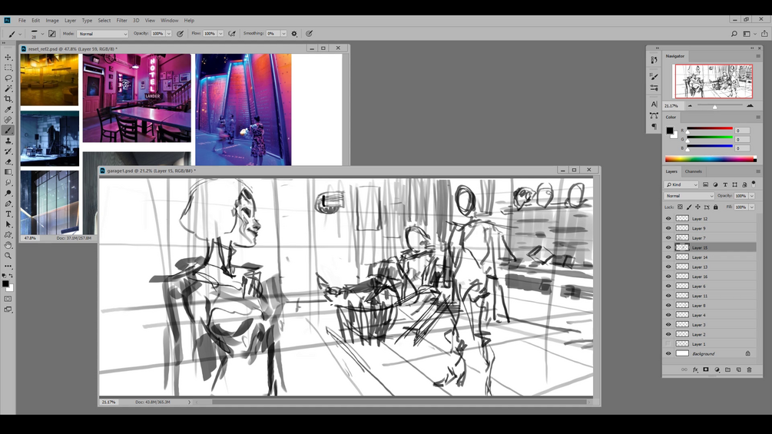Open the brush Mode dropdown
Viewport: 772px width, 434px height.
pos(102,34)
